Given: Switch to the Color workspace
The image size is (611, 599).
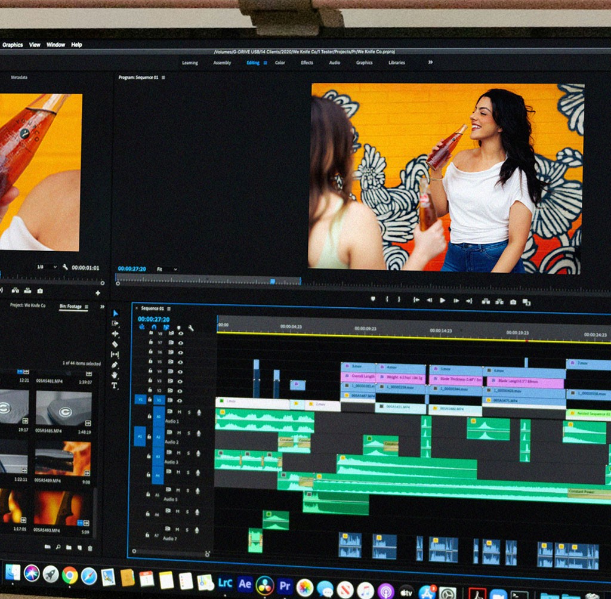Looking at the screenshot, I should [x=280, y=63].
